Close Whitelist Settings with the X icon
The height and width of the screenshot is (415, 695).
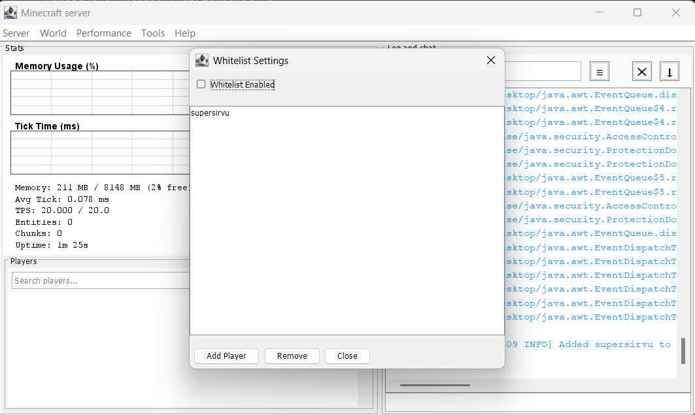490,60
